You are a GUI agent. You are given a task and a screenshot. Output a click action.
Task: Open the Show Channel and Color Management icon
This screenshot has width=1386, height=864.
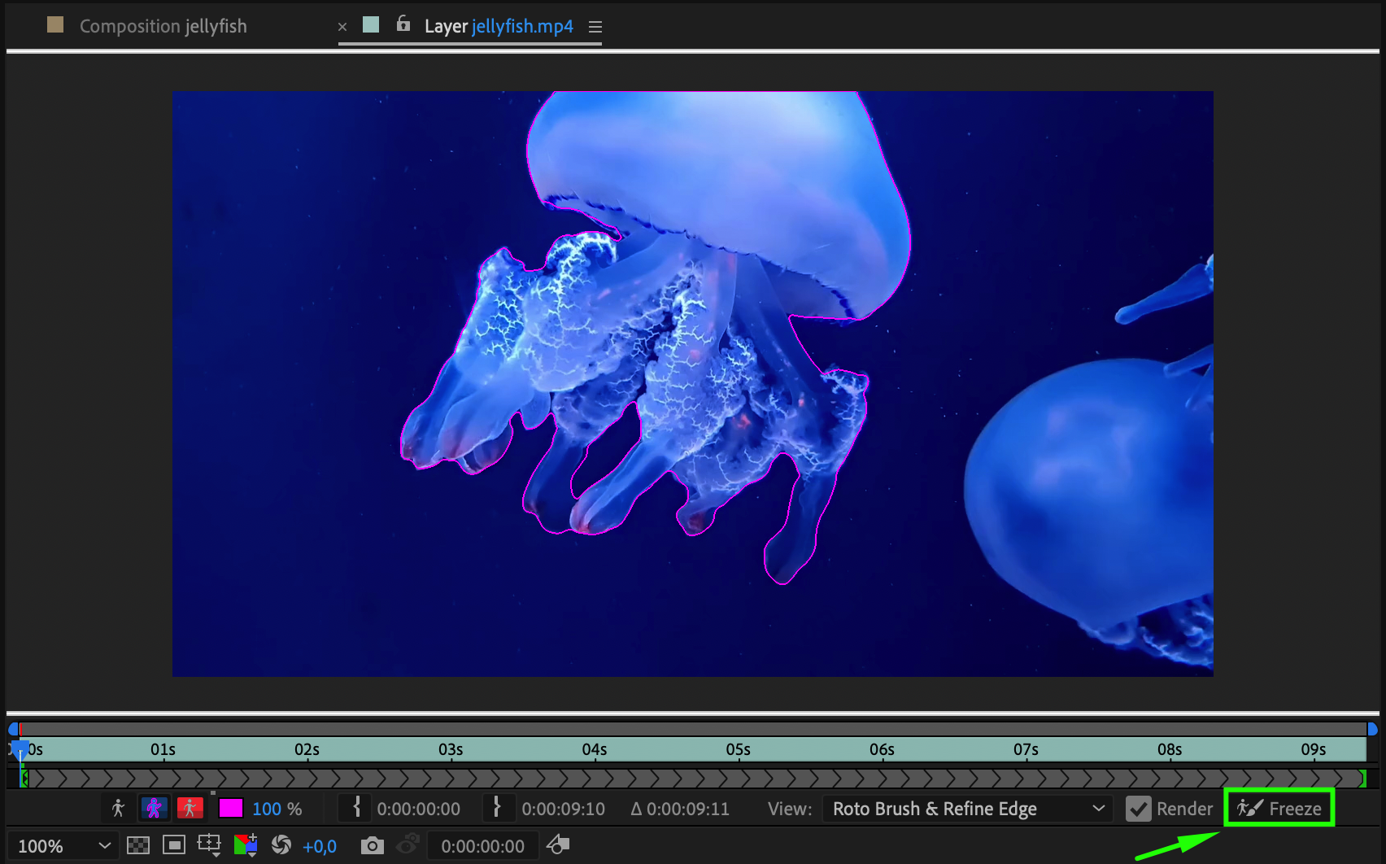click(x=246, y=845)
